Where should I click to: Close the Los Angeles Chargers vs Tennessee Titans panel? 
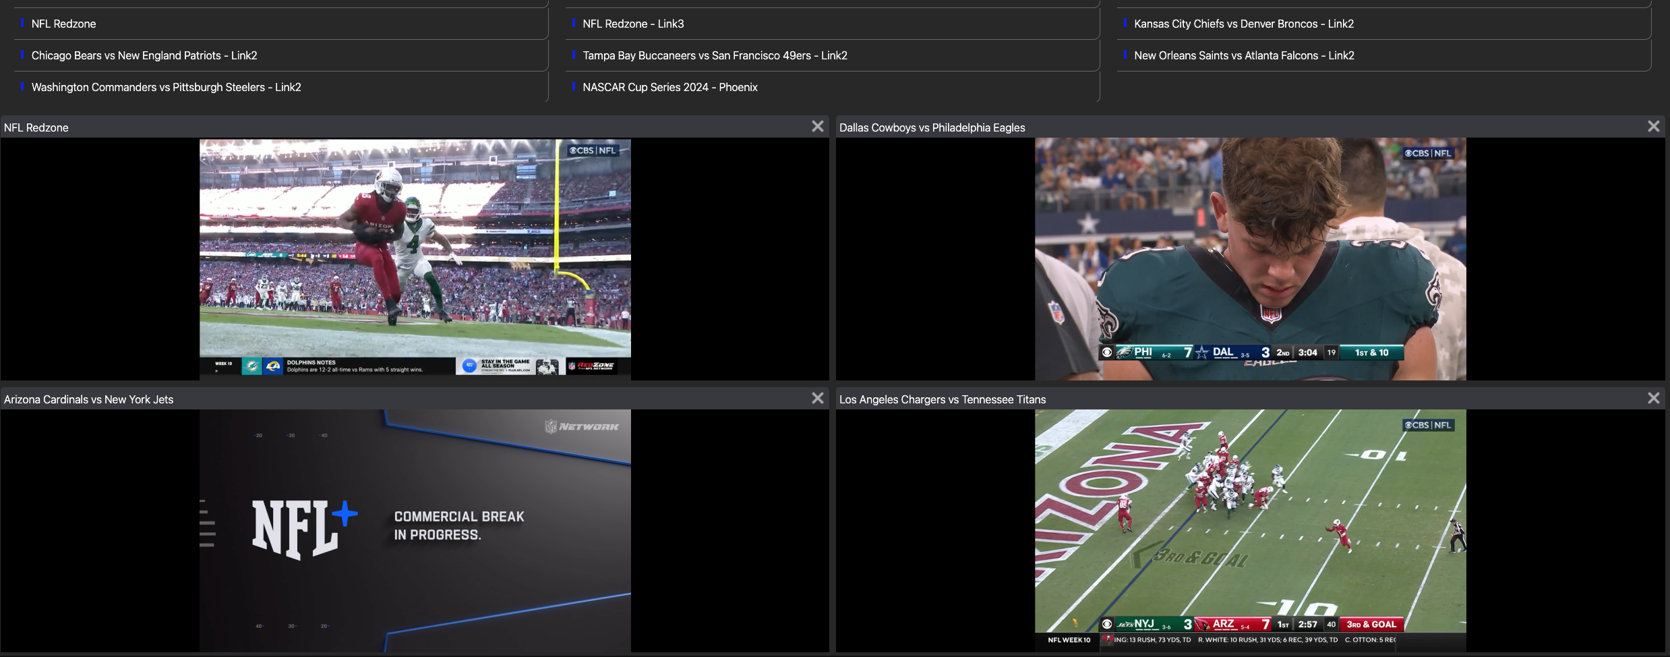click(x=1653, y=398)
